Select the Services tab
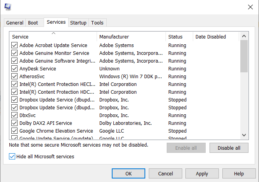Viewport: 259px width, 182px height. click(56, 22)
